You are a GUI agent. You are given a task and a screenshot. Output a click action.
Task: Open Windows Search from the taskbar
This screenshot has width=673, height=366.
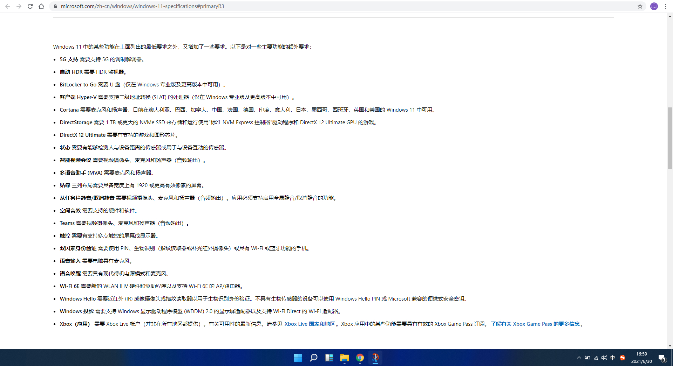(313, 358)
